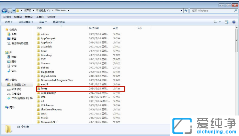Select the Globalization folder name
239x136 pixels.
(x=48, y=93)
